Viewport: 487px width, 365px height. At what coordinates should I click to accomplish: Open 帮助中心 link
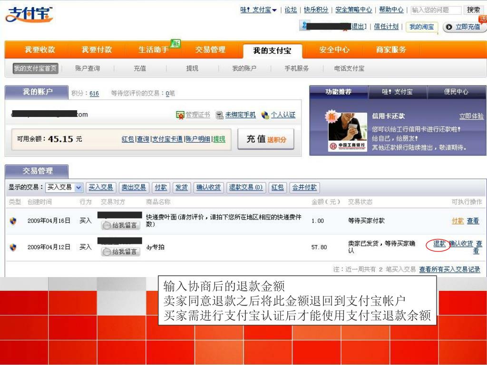[391, 10]
